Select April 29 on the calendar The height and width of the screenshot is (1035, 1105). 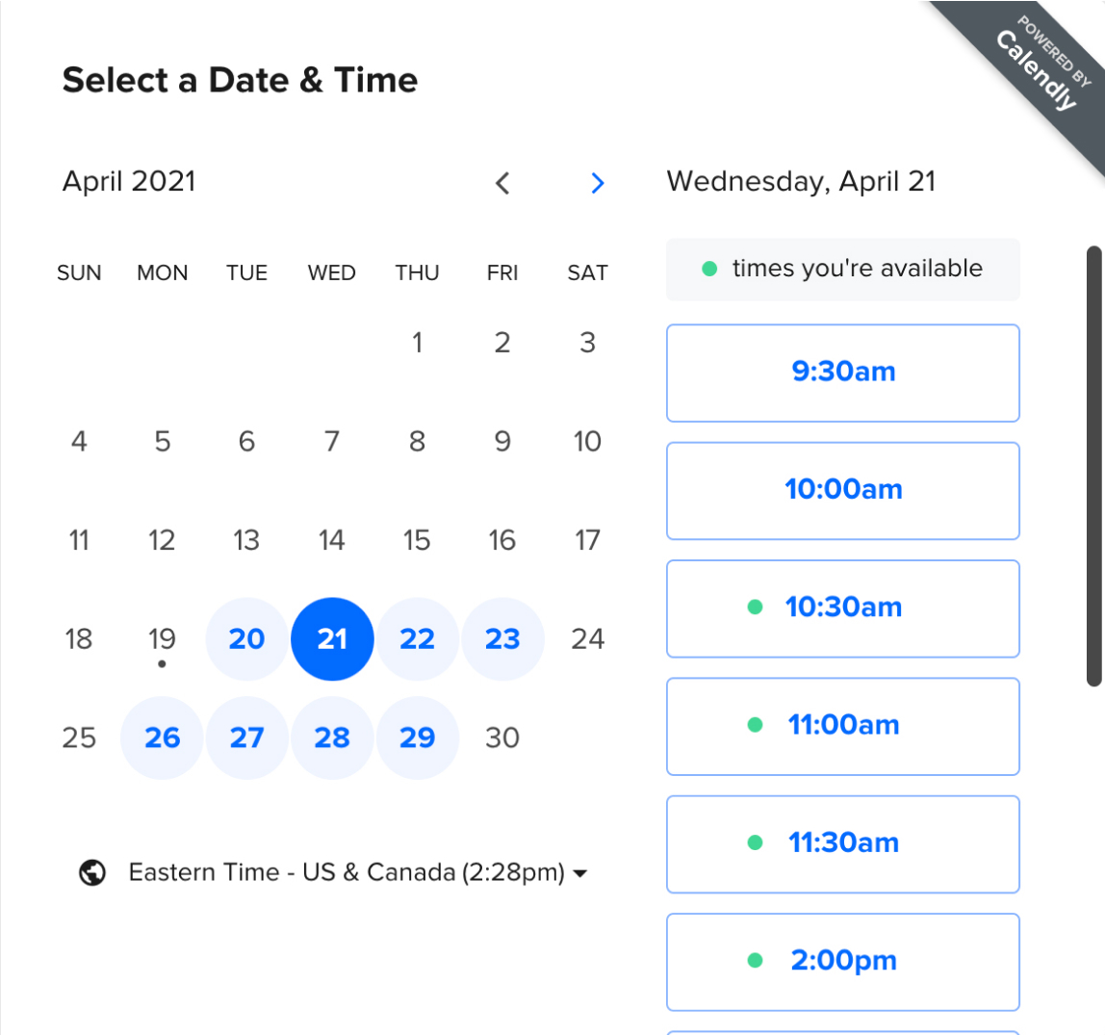click(417, 737)
